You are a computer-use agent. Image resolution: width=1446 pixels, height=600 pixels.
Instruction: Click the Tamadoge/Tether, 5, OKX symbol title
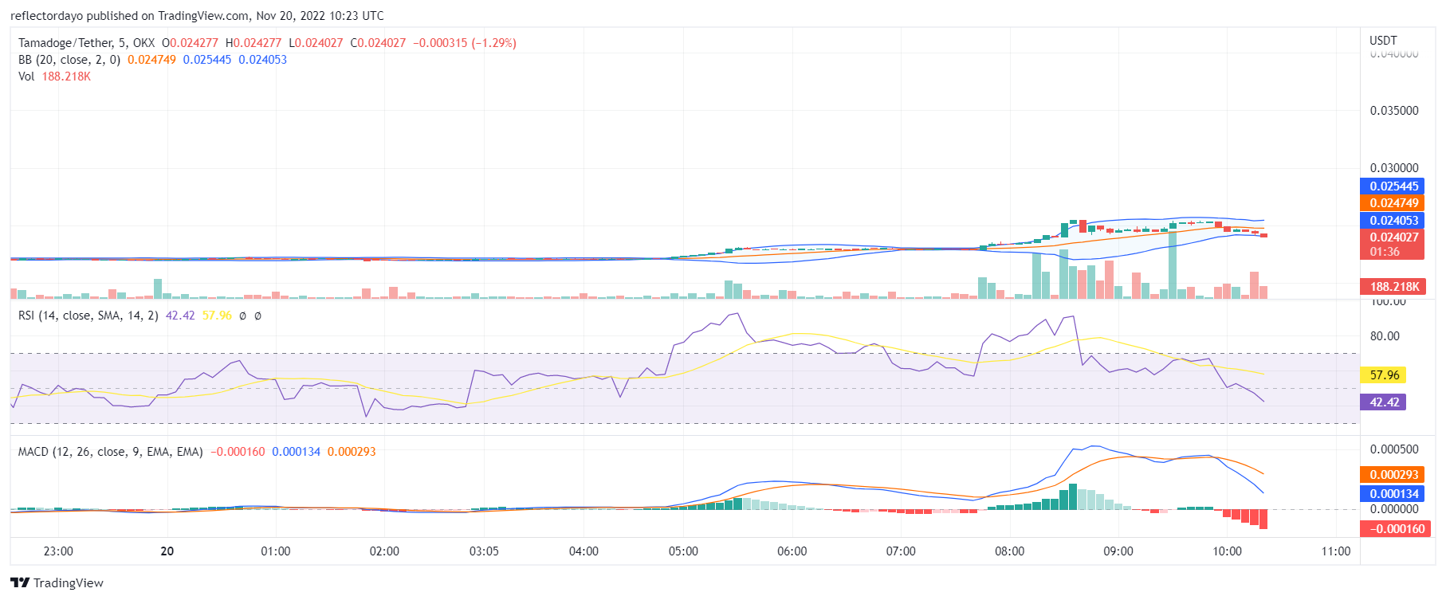click(87, 43)
